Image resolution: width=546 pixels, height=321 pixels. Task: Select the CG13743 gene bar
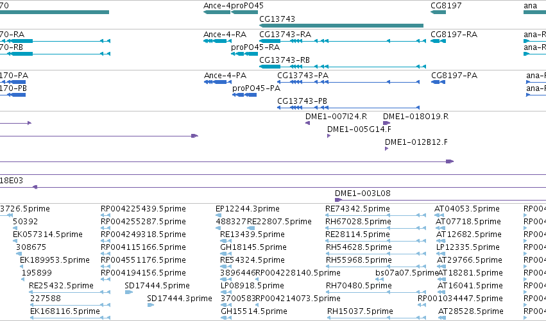click(x=341, y=26)
